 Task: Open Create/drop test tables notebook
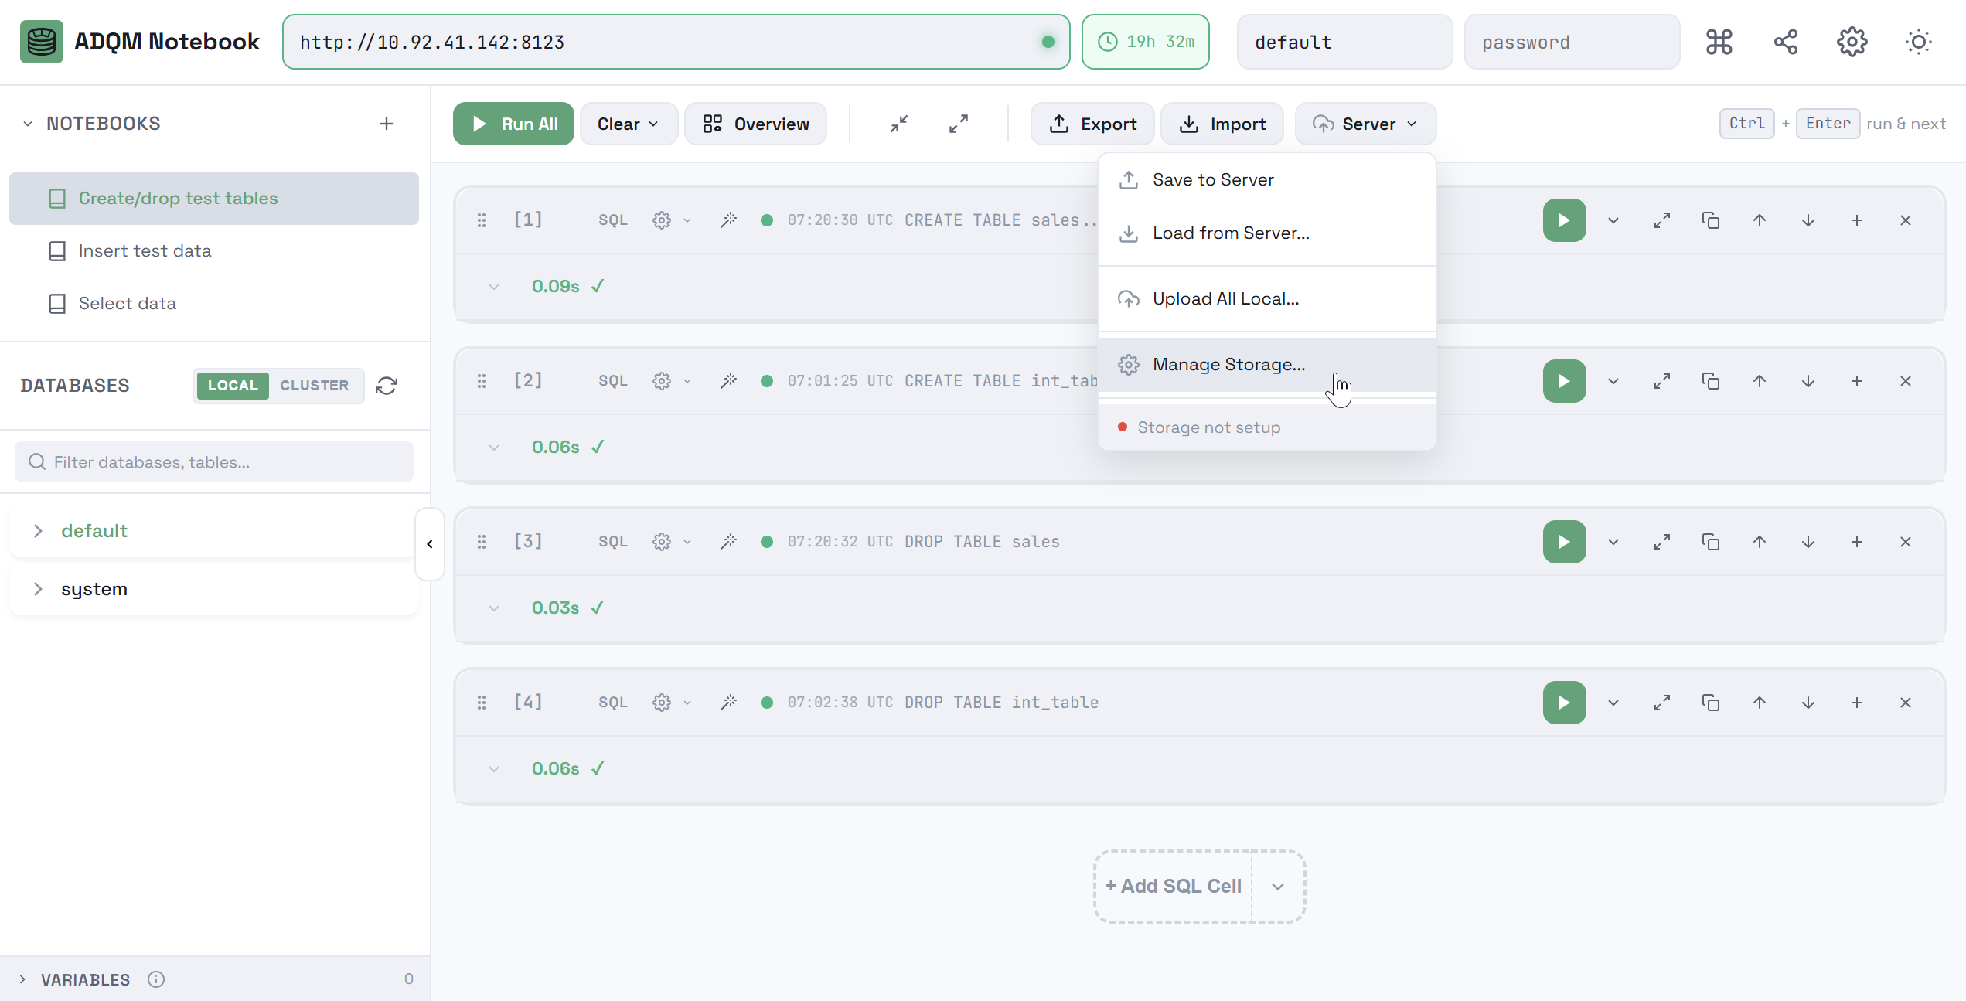(214, 199)
